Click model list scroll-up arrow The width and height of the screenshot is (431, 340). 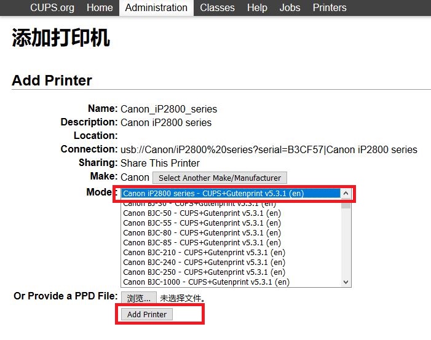[x=346, y=193]
